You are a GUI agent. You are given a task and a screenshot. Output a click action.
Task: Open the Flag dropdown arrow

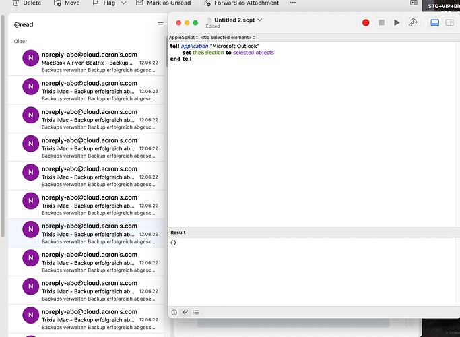click(123, 3)
